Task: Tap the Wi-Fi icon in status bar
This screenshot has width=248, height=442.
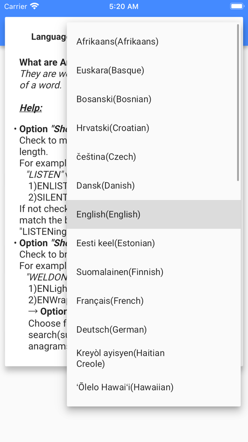Action: click(x=35, y=6)
